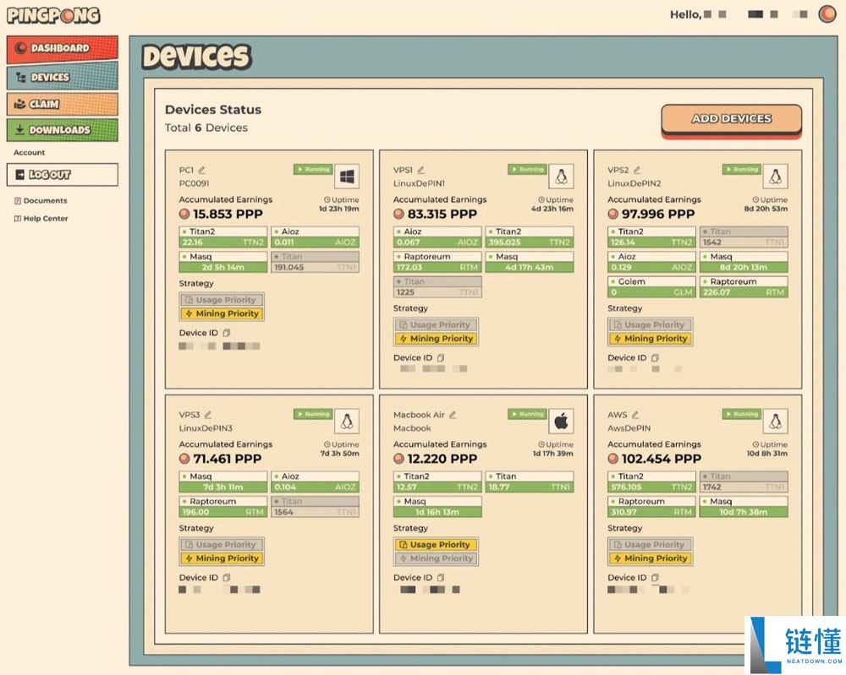The height and width of the screenshot is (675, 846).
Task: Click the Running status badge on VPS2
Action: [741, 169]
